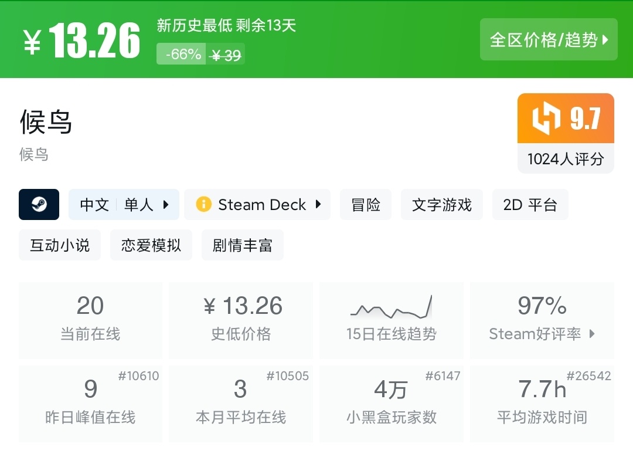Open the 互动小说 tag

point(60,245)
